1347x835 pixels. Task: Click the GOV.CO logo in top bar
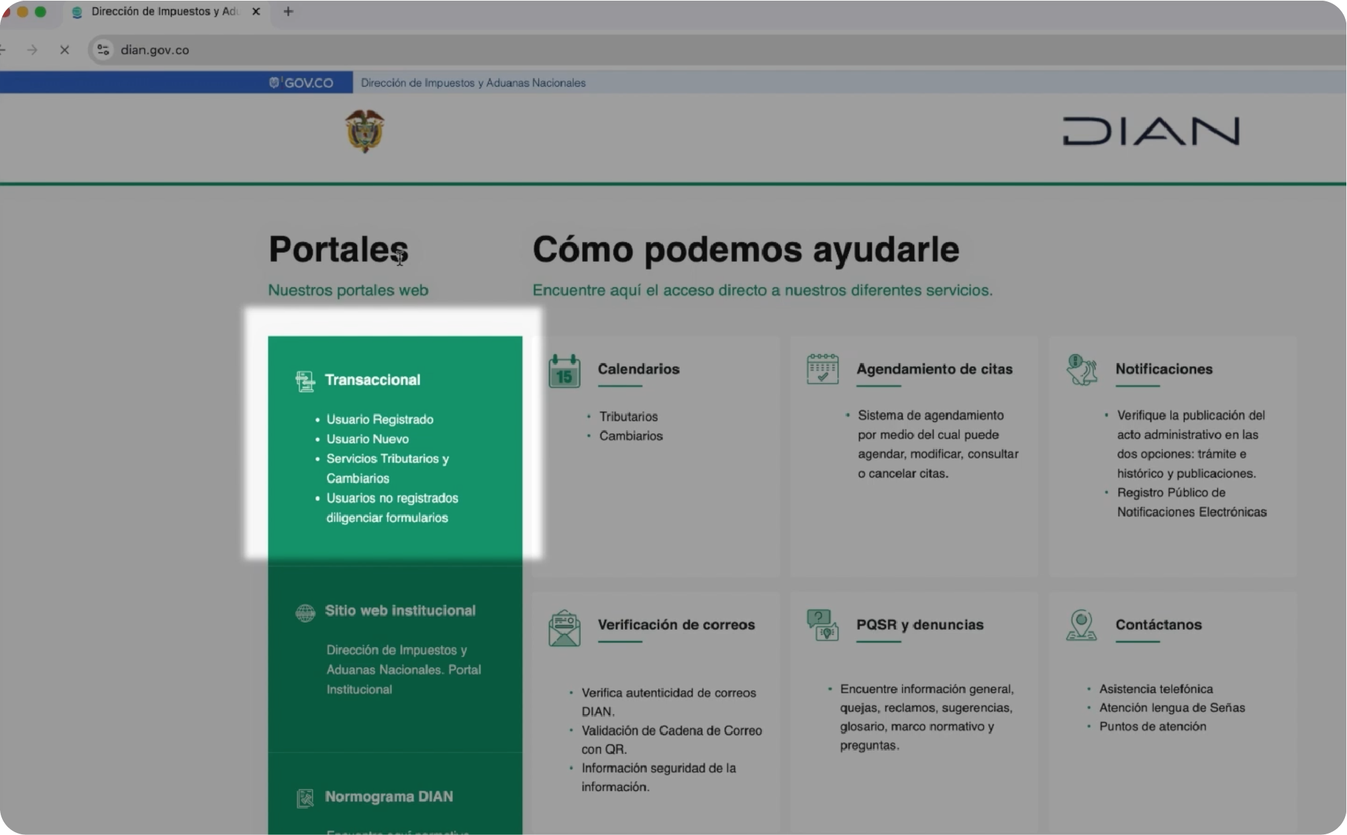[x=301, y=82]
